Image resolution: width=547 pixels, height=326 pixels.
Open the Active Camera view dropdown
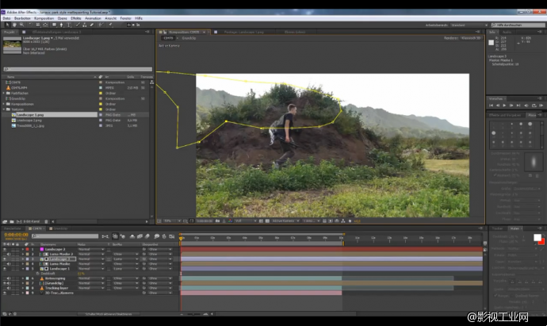tap(285, 221)
